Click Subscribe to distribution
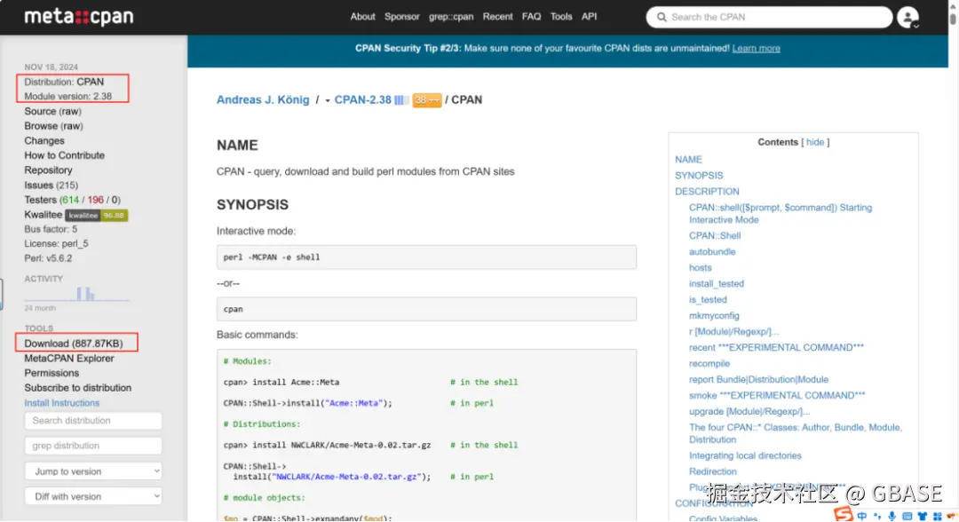Viewport: 959px width, 522px height. tap(77, 388)
